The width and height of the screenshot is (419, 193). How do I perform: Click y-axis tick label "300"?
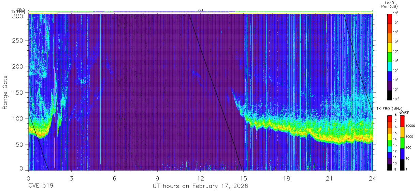[x=18, y=16]
